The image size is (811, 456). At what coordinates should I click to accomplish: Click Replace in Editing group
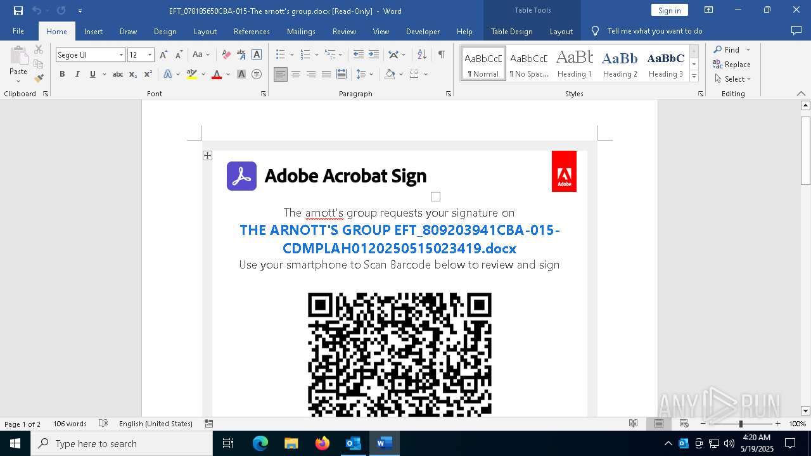[x=732, y=64]
